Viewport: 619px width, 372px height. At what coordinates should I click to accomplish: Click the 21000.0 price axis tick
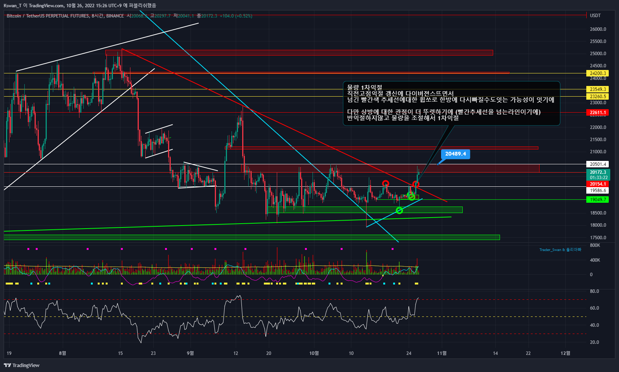pyautogui.click(x=598, y=152)
